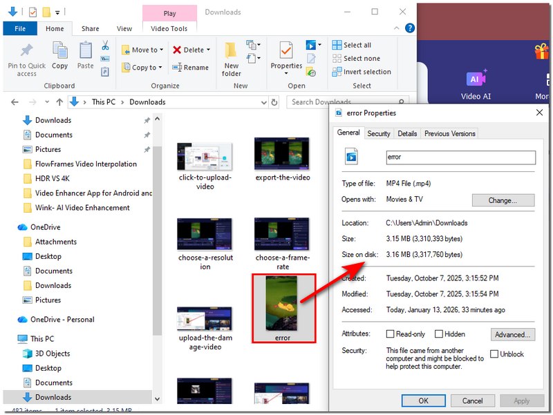Click the Select all icon
The image size is (553, 415).
[339, 44]
